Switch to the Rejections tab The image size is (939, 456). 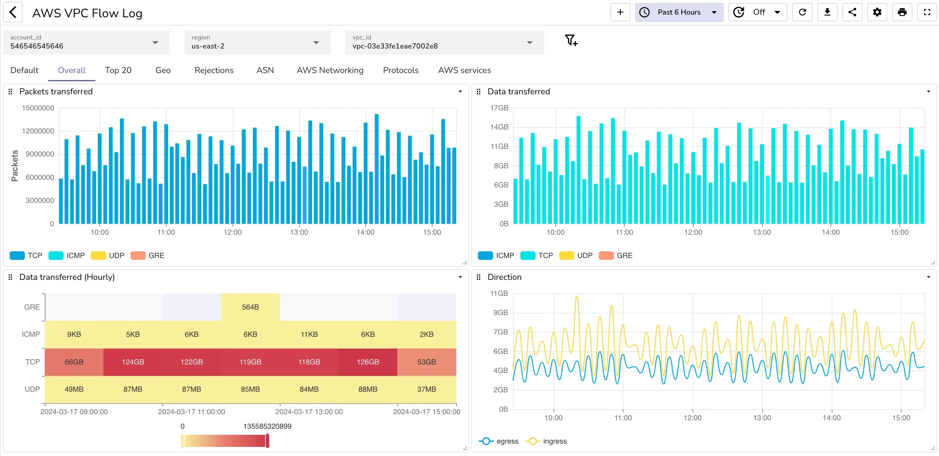point(214,70)
